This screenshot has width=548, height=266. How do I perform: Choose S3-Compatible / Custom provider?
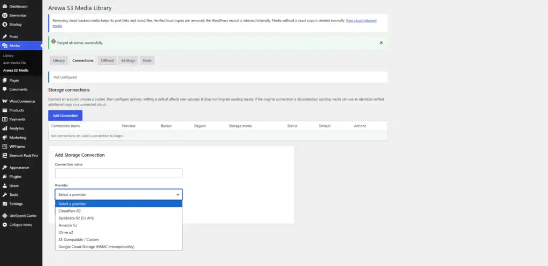[x=118, y=239]
